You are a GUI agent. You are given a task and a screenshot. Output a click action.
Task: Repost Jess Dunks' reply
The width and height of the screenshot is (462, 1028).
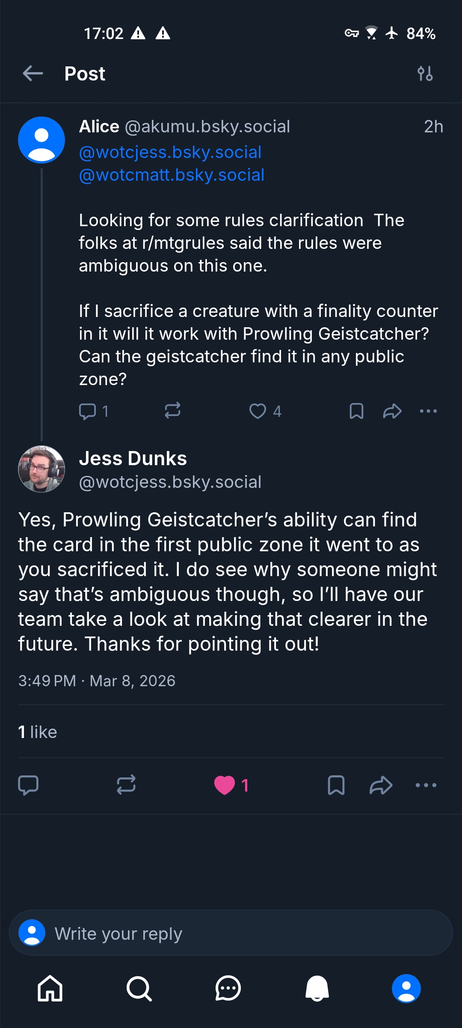126,785
